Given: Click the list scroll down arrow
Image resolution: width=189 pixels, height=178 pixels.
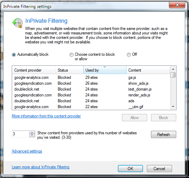Looking at the screenshot, I should pyautogui.click(x=173, y=107).
